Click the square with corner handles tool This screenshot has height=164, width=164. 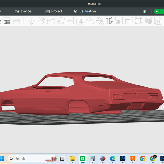pyautogui.click(x=138, y=21)
